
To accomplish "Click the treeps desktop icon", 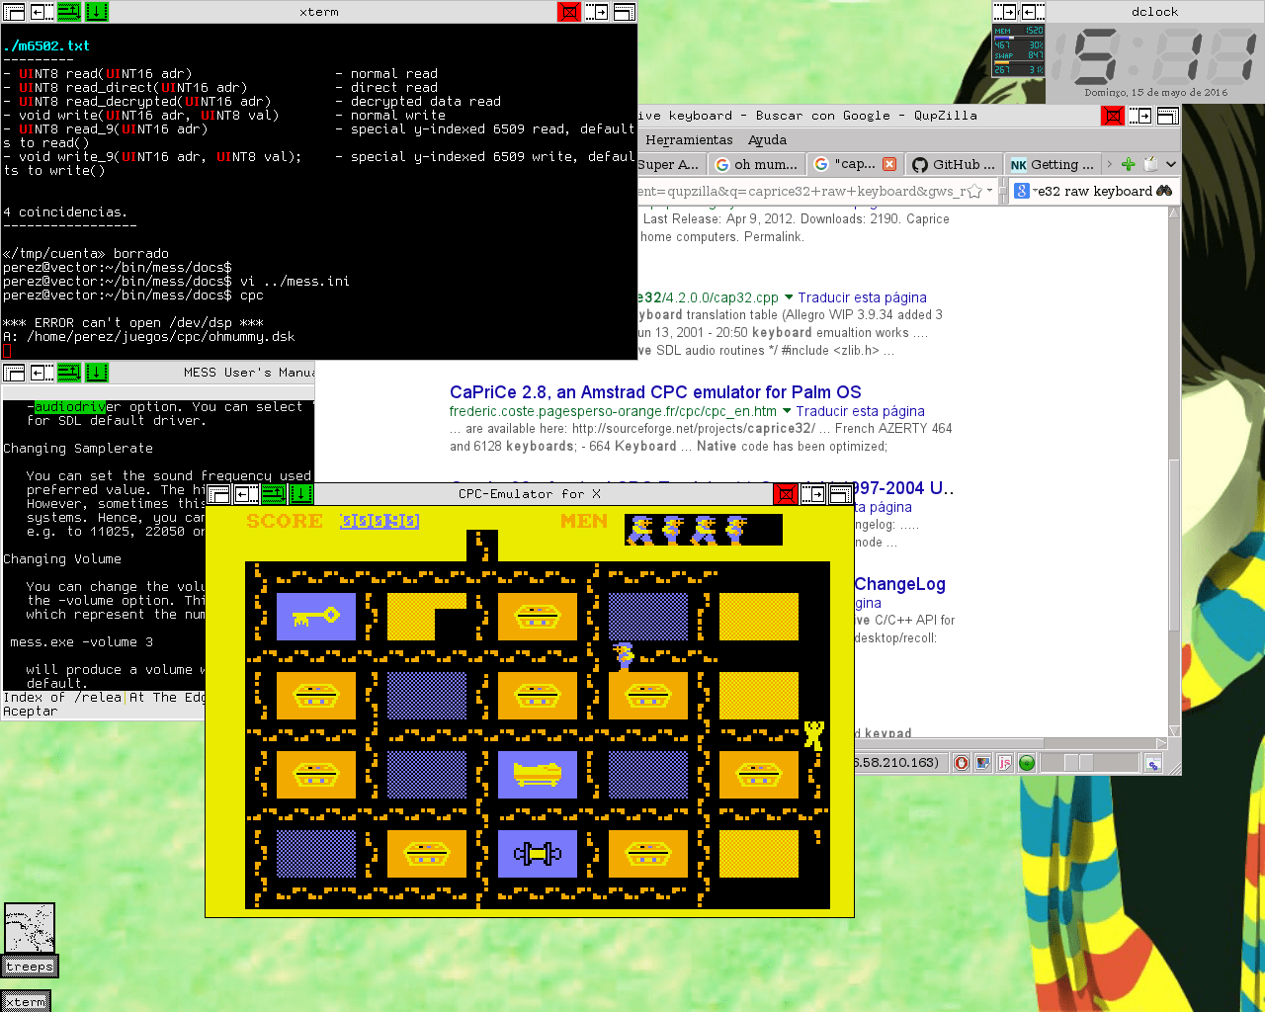I will pos(30,939).
